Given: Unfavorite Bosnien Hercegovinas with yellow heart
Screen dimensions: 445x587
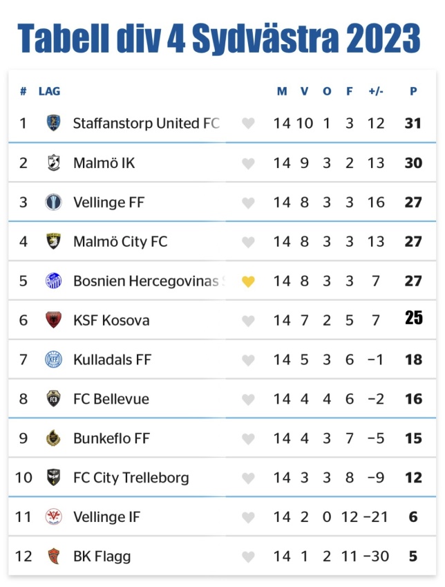Looking at the screenshot, I should 248,281.
